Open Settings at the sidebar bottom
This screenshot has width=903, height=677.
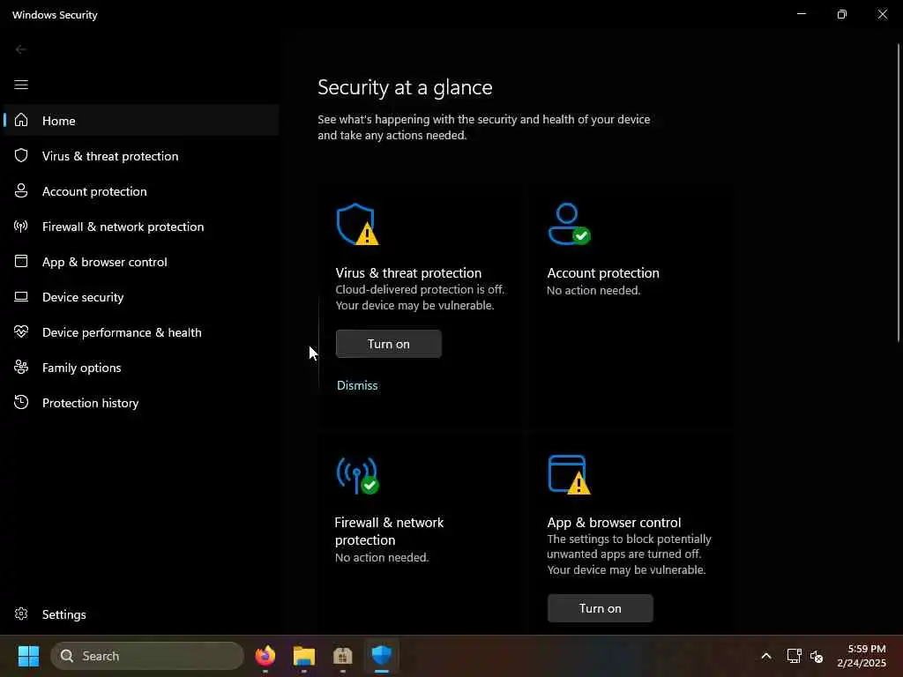(141, 614)
